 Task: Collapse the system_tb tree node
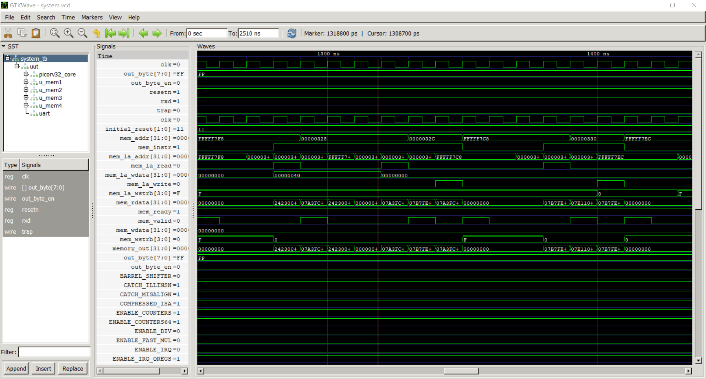point(7,58)
